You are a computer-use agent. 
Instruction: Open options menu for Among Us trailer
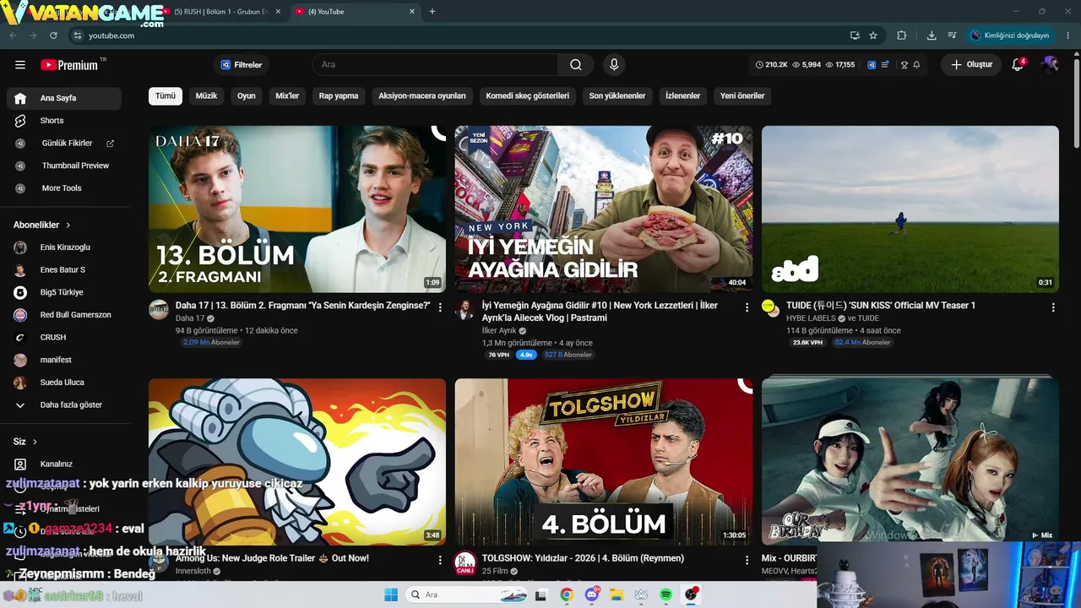click(440, 560)
